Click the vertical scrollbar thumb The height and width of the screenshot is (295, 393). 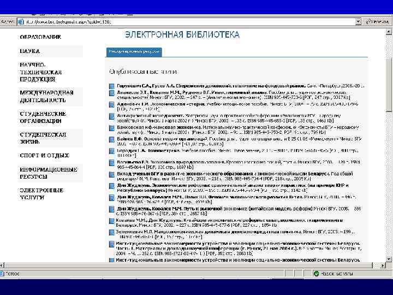pos(389,85)
